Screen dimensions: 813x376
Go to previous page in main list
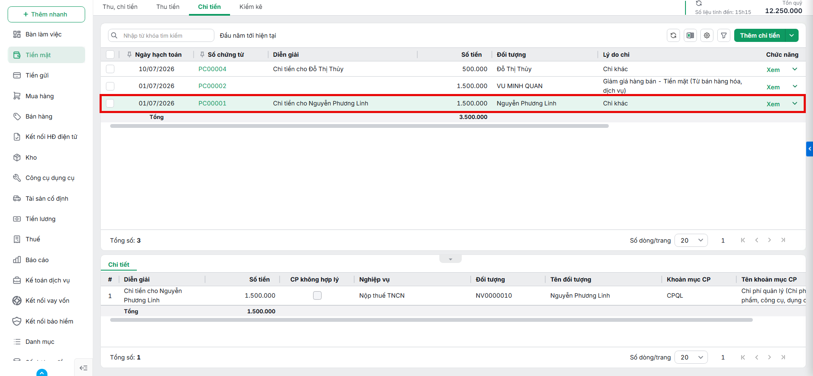757,240
